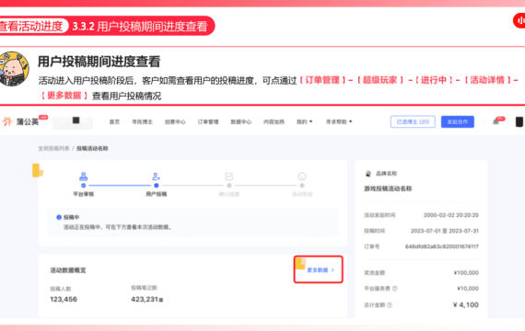Click the 奖池金额 value ¥100,000

coord(466,273)
